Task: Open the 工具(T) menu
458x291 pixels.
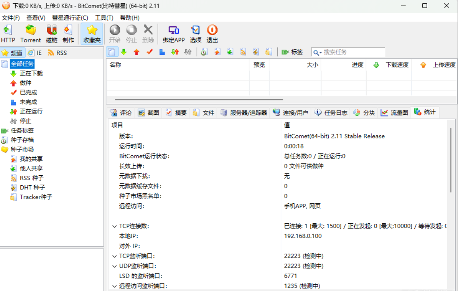Action: (x=104, y=18)
